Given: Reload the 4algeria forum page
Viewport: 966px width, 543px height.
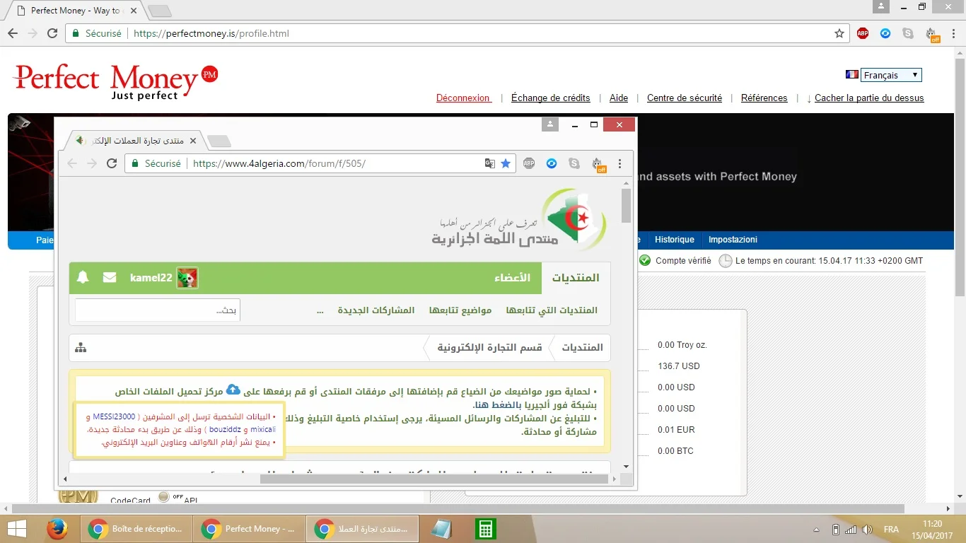Looking at the screenshot, I should pos(111,163).
